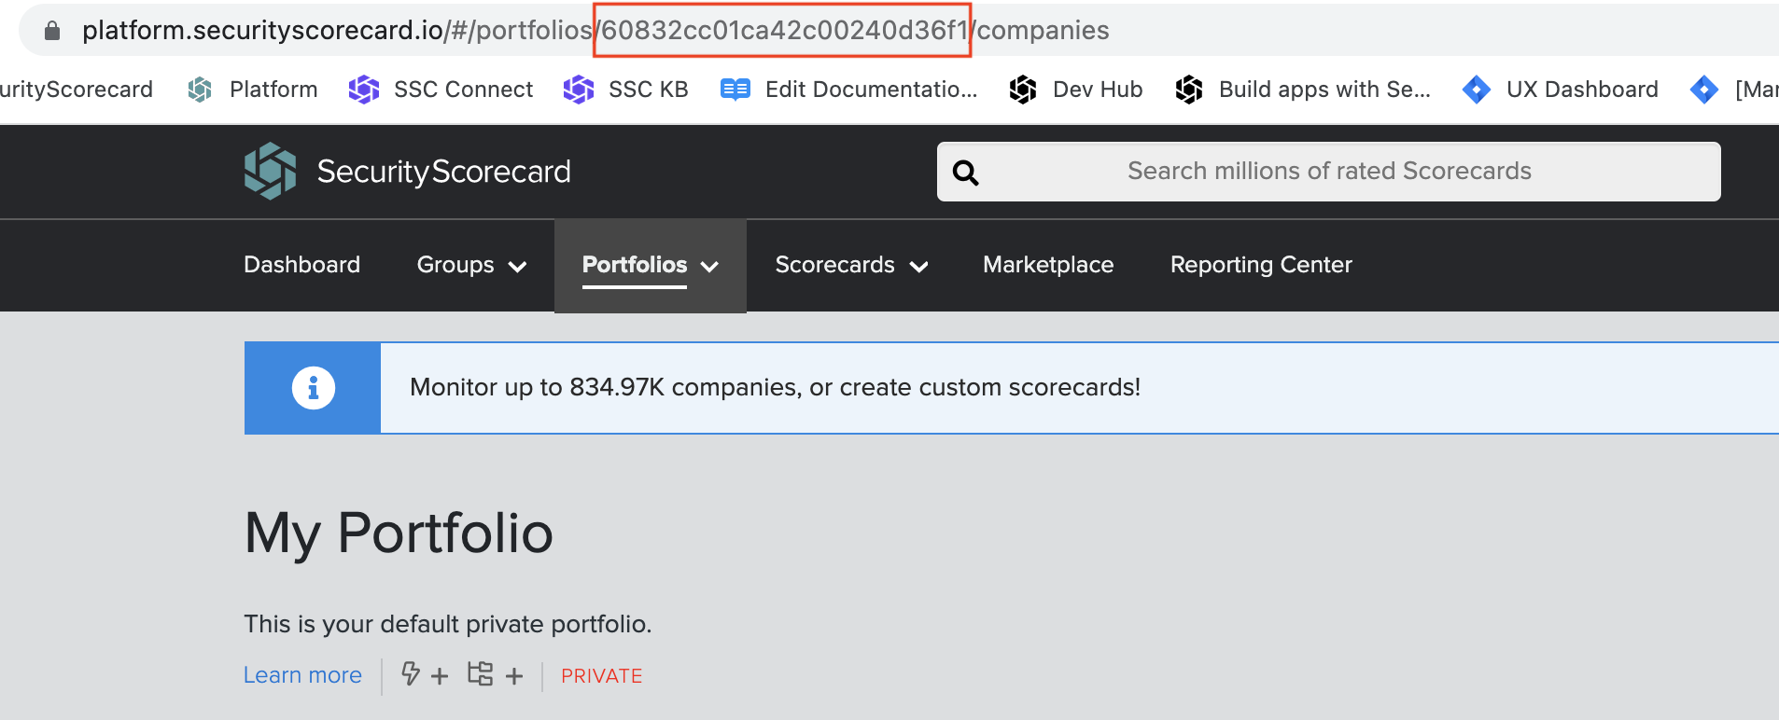Click the SecurityScorecard logo icon
Image resolution: width=1779 pixels, height=720 pixels.
pyautogui.click(x=270, y=171)
